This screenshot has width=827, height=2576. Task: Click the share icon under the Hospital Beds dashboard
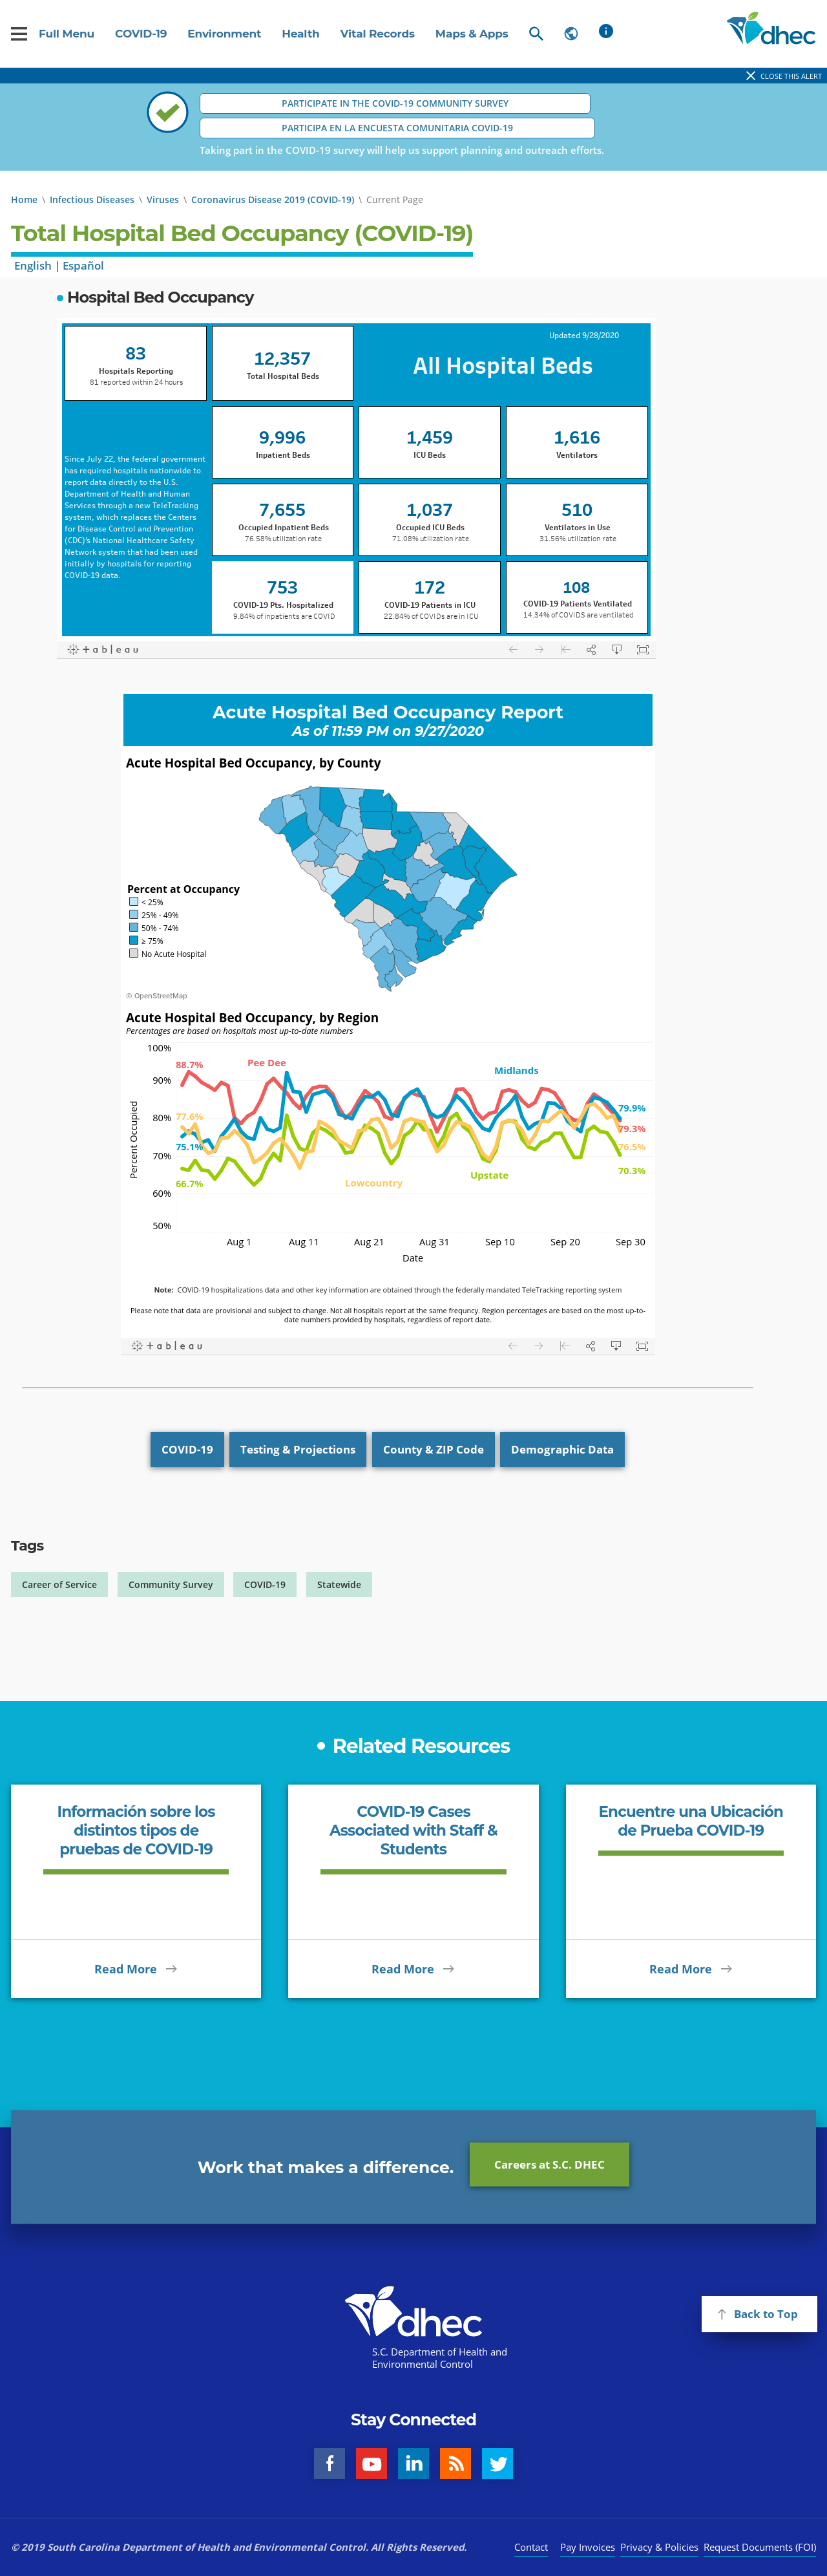click(x=591, y=650)
